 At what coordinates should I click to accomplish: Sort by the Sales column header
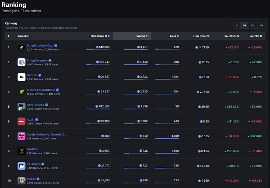click(173, 36)
